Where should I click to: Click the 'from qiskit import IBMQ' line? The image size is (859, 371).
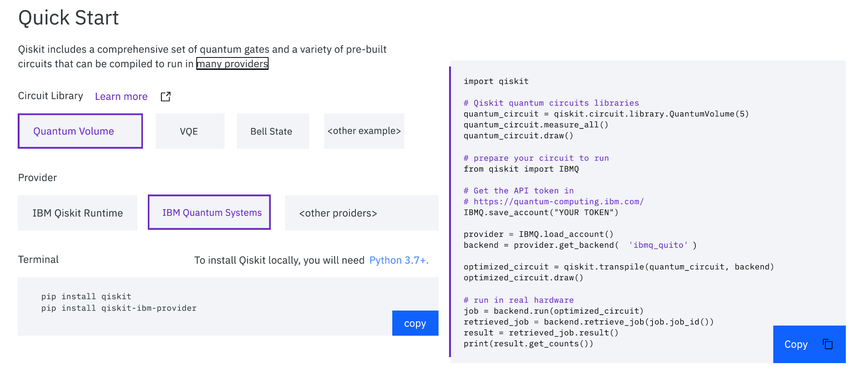[x=521, y=169]
